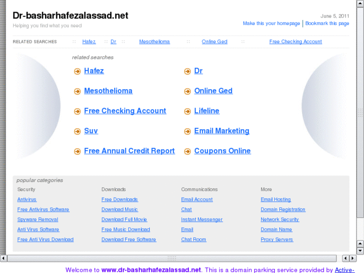This screenshot has width=364, height=273.
Task: Click the arrow icon beside Free Annual Credit Report
Action: click(77, 152)
